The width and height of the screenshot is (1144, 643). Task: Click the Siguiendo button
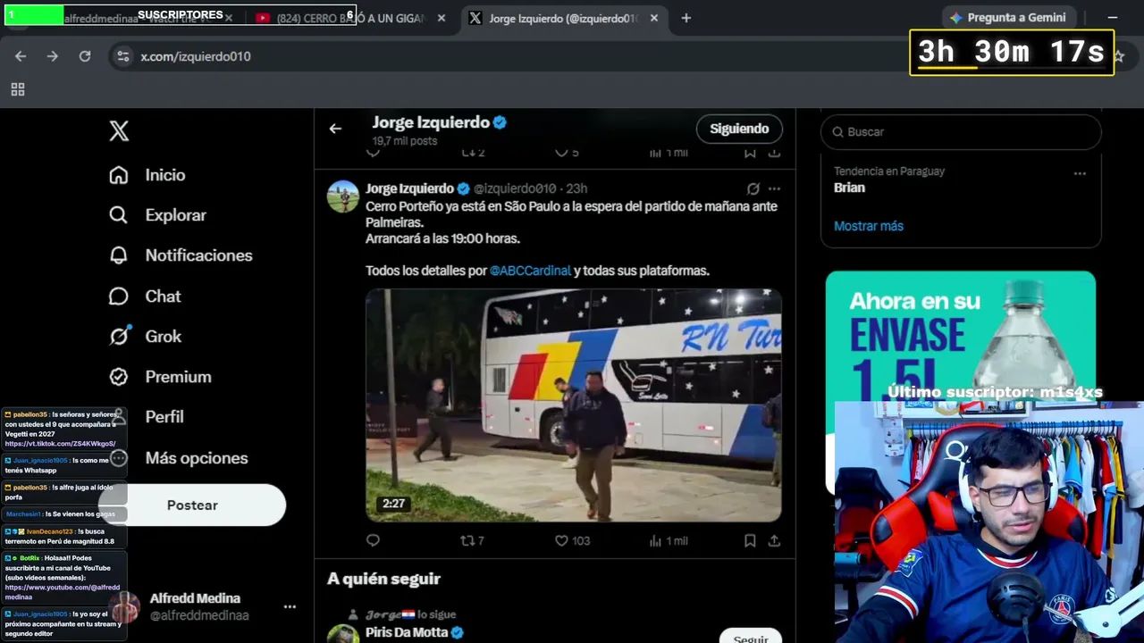[739, 129]
